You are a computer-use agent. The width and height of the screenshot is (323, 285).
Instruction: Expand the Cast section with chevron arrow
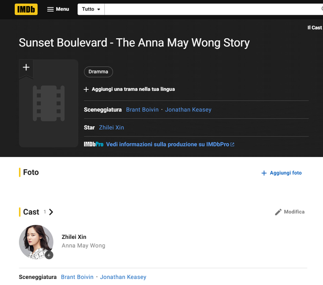coord(51,212)
